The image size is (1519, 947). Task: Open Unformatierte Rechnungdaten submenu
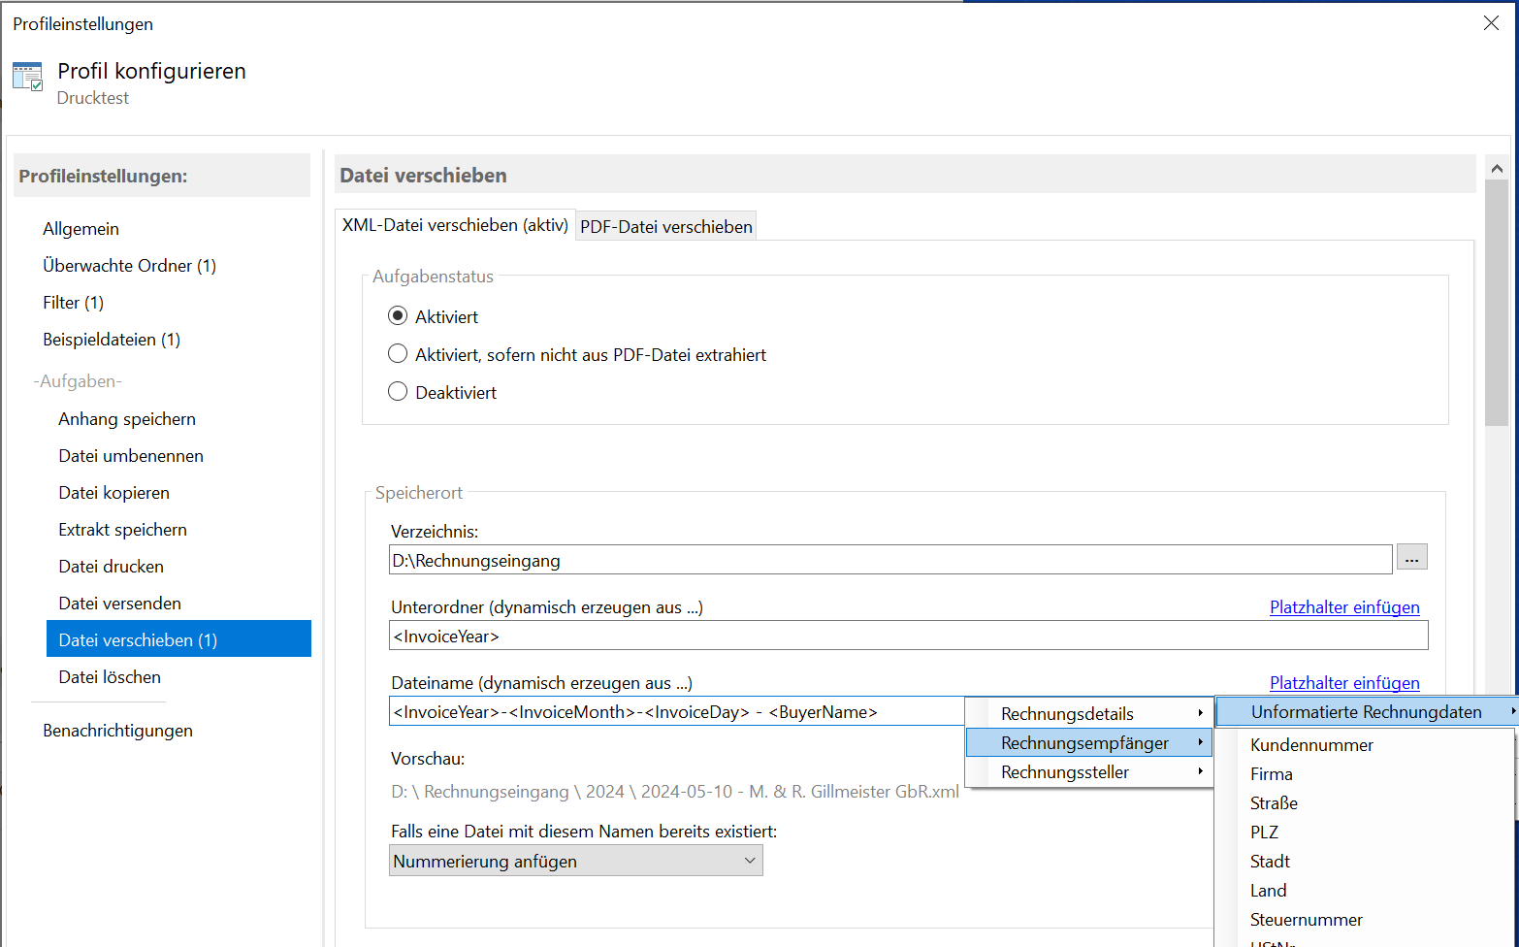[1367, 712]
